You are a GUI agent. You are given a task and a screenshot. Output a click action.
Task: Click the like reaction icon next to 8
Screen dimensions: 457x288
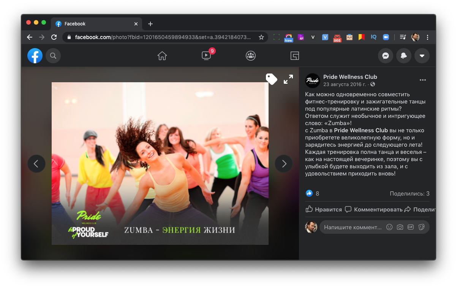pos(309,193)
